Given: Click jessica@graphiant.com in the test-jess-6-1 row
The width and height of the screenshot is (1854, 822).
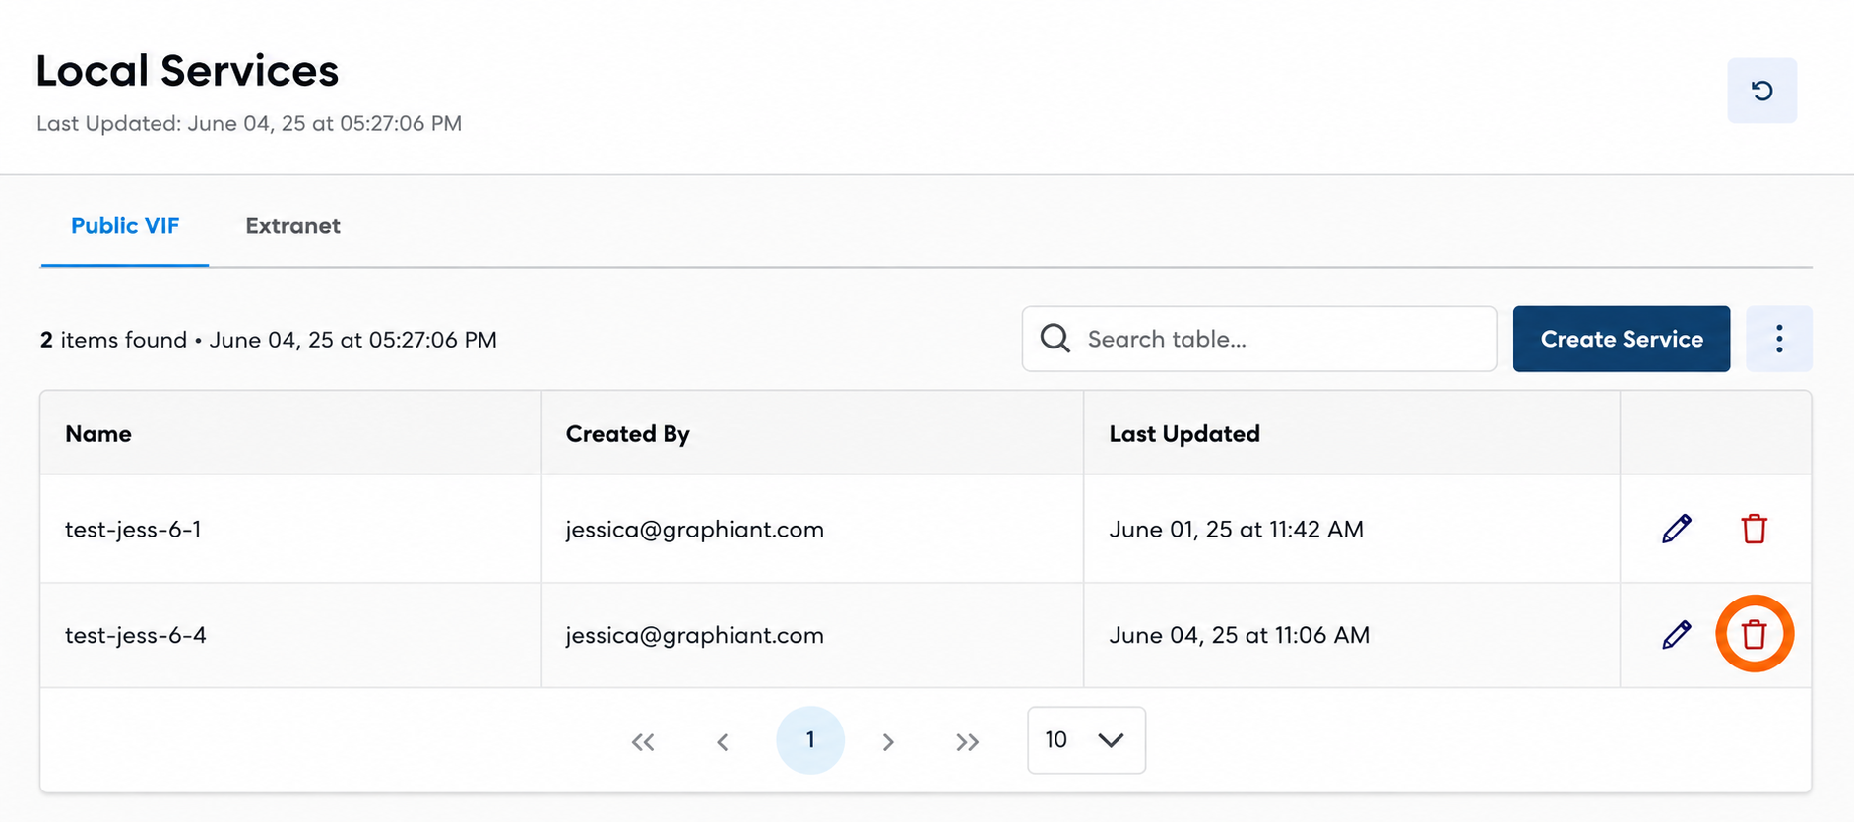Looking at the screenshot, I should [695, 529].
